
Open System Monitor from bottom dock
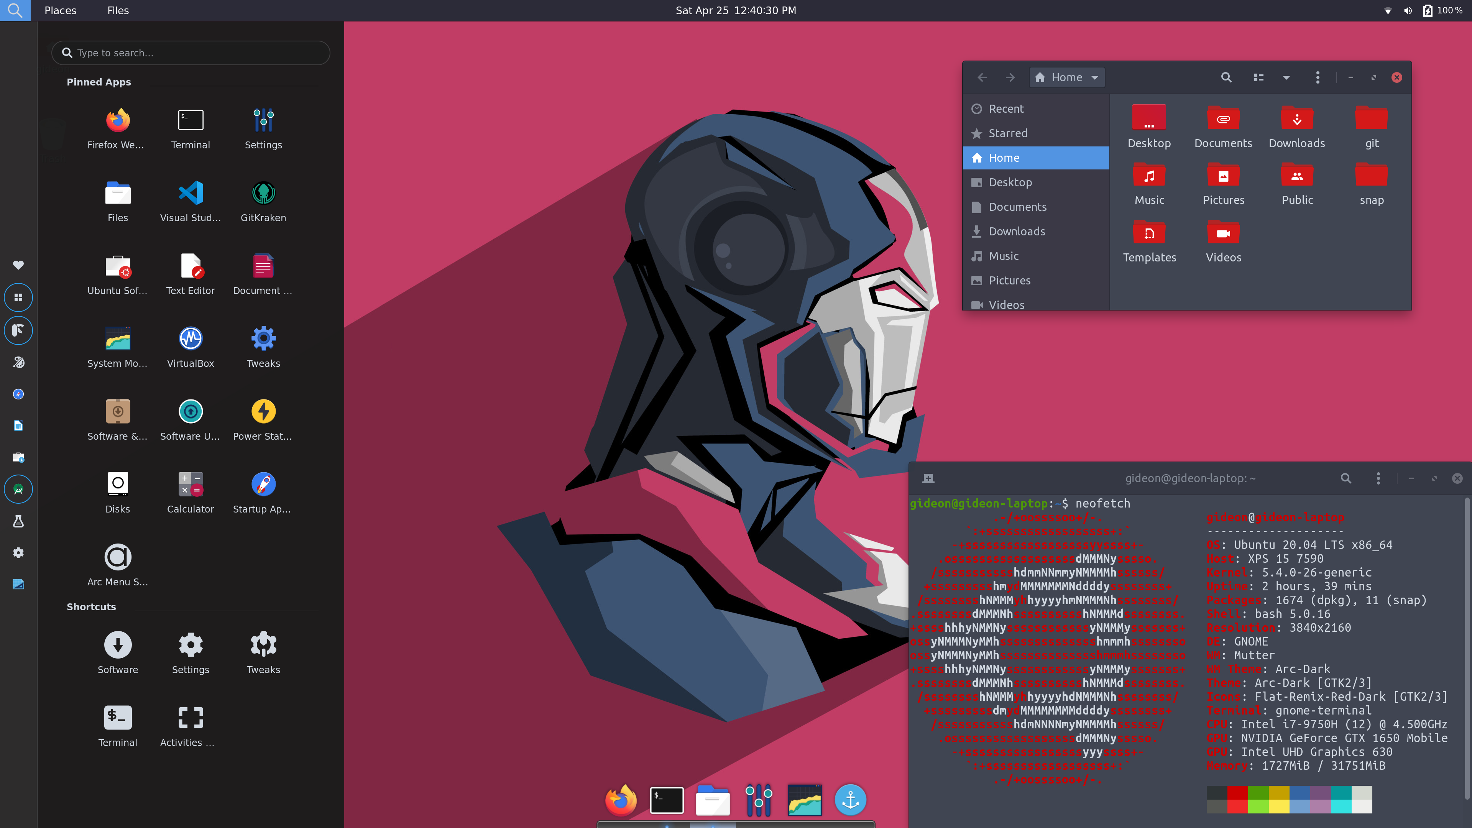tap(805, 799)
